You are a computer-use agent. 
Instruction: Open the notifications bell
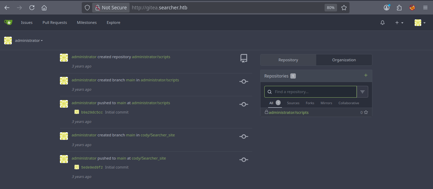click(x=382, y=22)
